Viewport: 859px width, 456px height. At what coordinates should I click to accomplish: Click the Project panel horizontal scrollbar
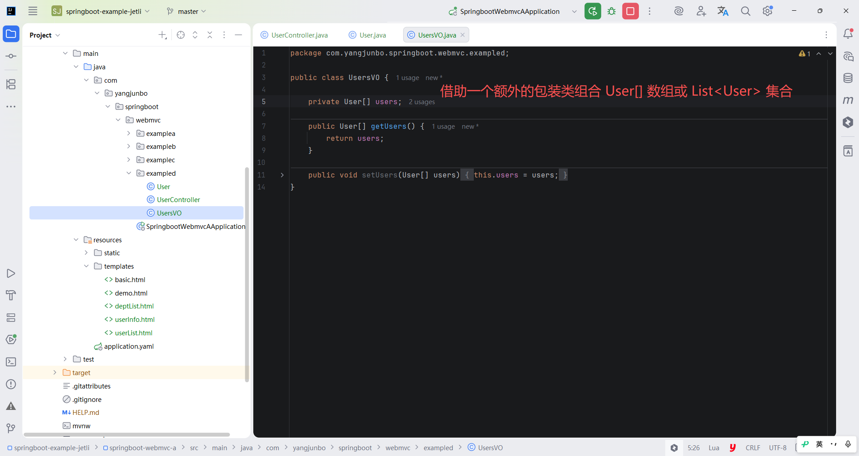coord(127,435)
